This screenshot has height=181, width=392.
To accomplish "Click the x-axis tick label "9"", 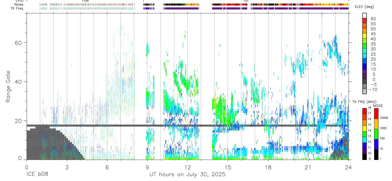I will [x=147, y=167].
